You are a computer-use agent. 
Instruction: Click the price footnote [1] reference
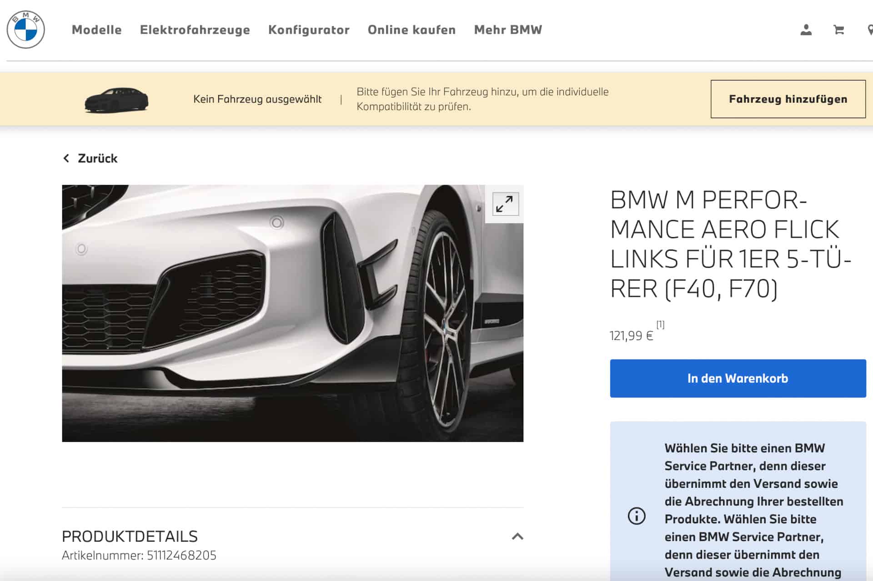(x=660, y=325)
